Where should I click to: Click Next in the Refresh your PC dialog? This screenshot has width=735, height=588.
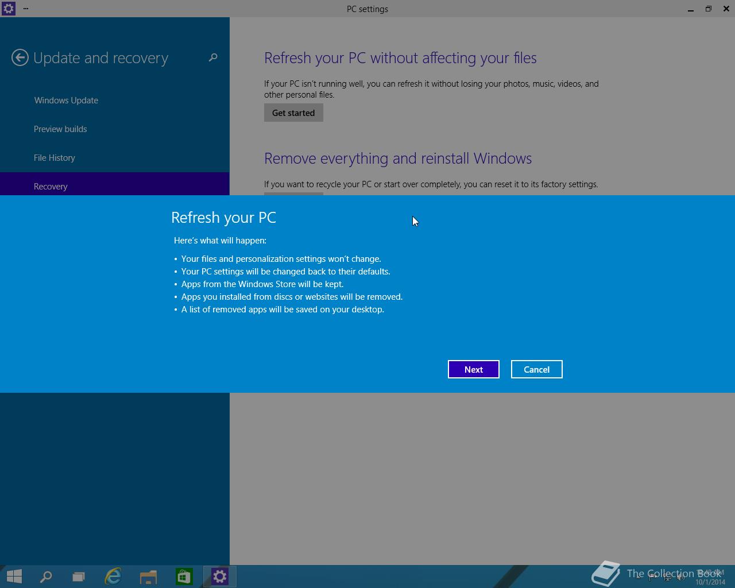point(473,369)
